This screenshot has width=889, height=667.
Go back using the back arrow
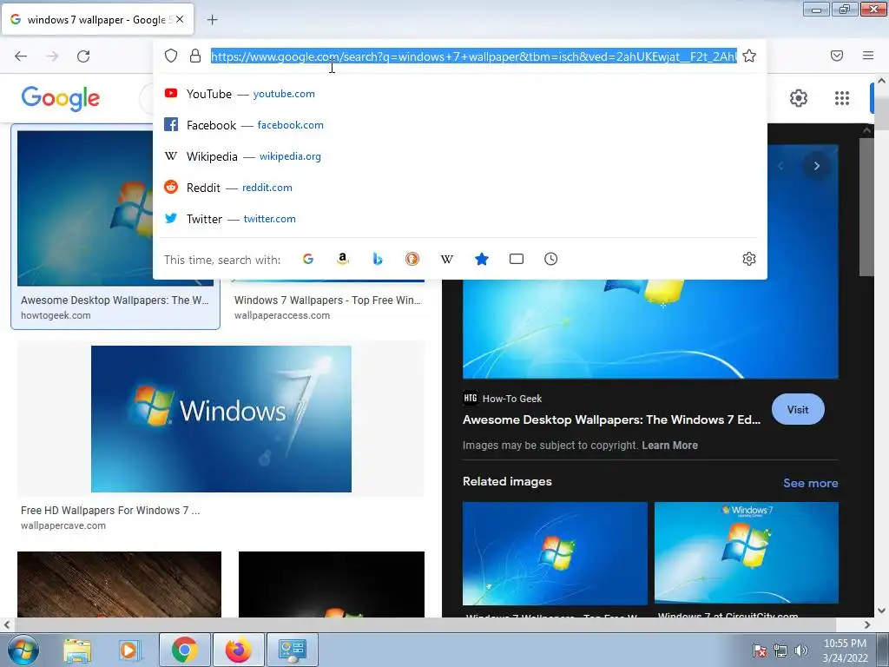[x=21, y=56]
